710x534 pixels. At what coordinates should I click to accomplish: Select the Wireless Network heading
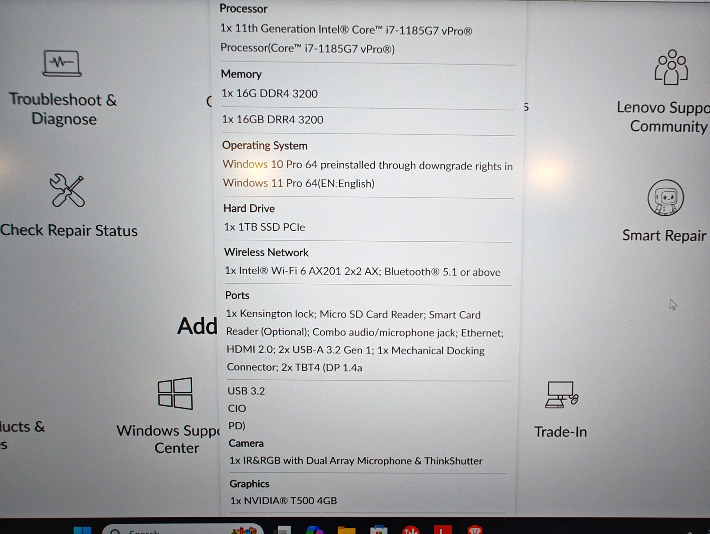(x=266, y=252)
